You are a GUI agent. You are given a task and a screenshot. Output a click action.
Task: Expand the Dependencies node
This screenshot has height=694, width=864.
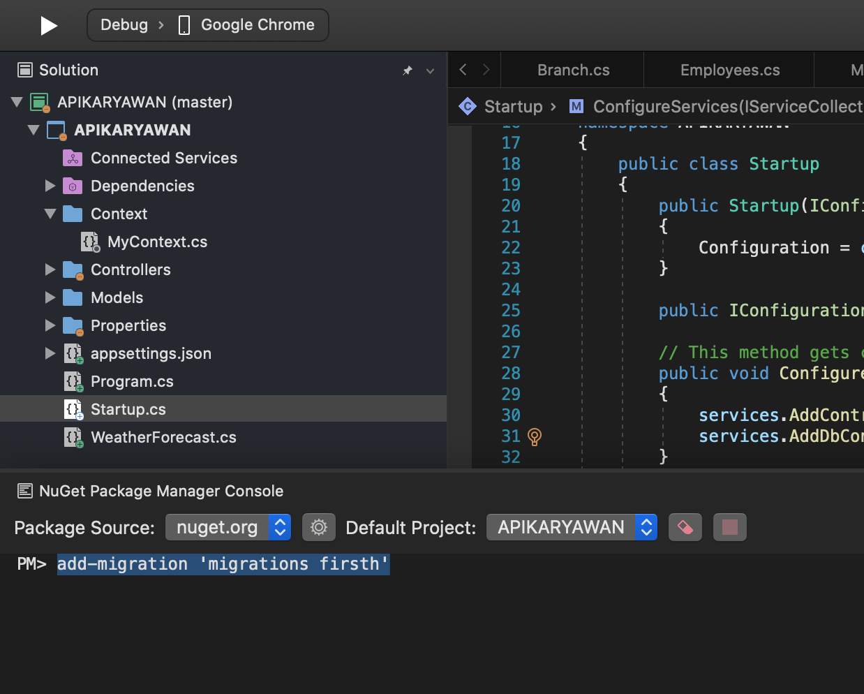point(50,186)
